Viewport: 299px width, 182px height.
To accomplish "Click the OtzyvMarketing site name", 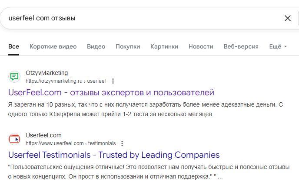I will pos(47,73).
